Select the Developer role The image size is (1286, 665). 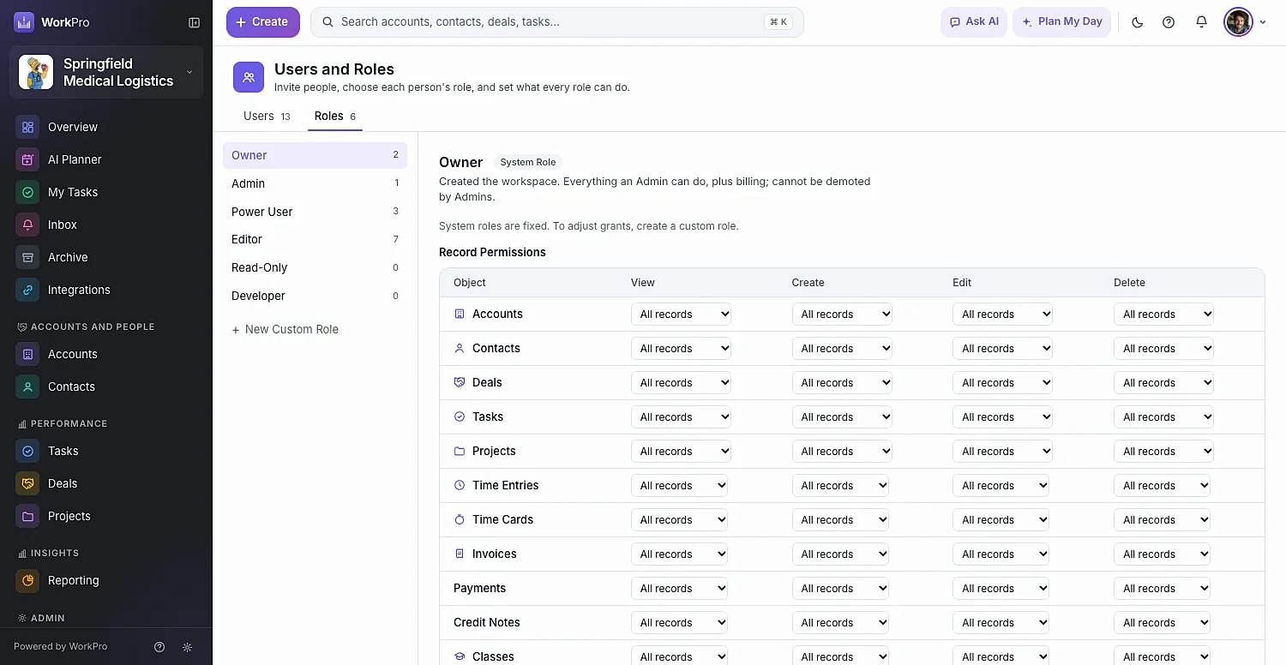point(315,296)
